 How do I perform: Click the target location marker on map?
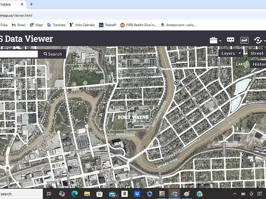click(x=177, y=83)
